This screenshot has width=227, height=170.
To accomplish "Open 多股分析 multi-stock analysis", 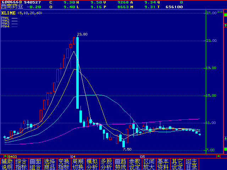I will [x=106, y=164].
